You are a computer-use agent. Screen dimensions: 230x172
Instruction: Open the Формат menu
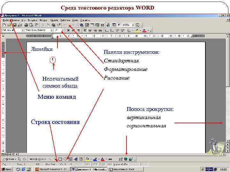(43, 20)
